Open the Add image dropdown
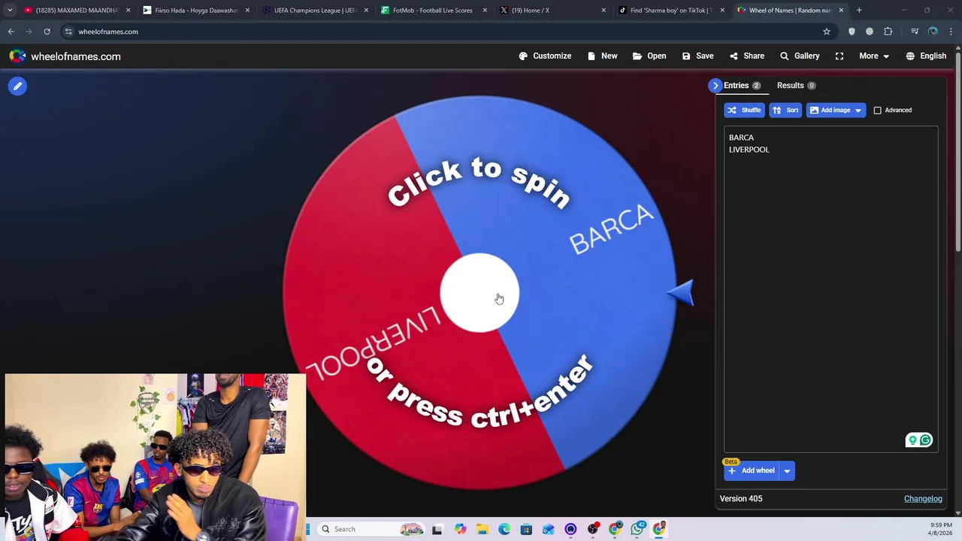The image size is (962, 541). (836, 110)
